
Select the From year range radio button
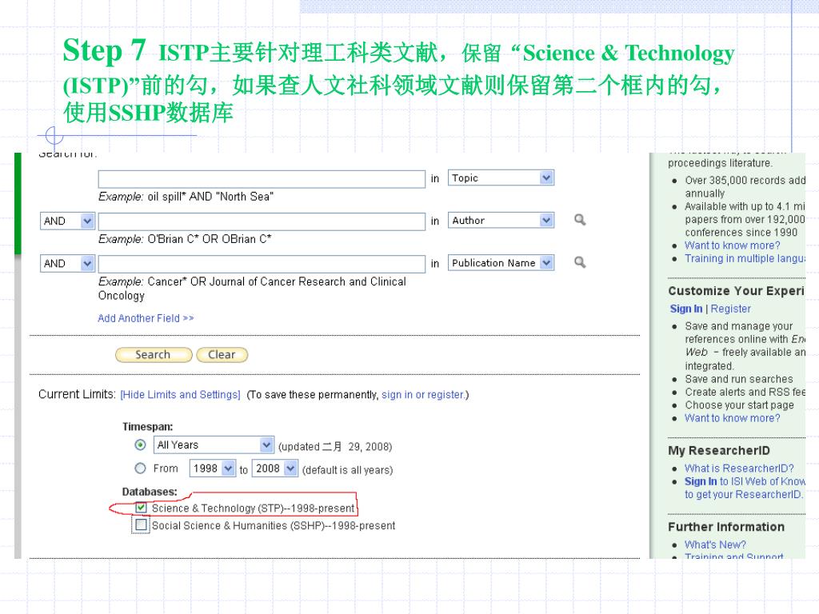pos(140,468)
